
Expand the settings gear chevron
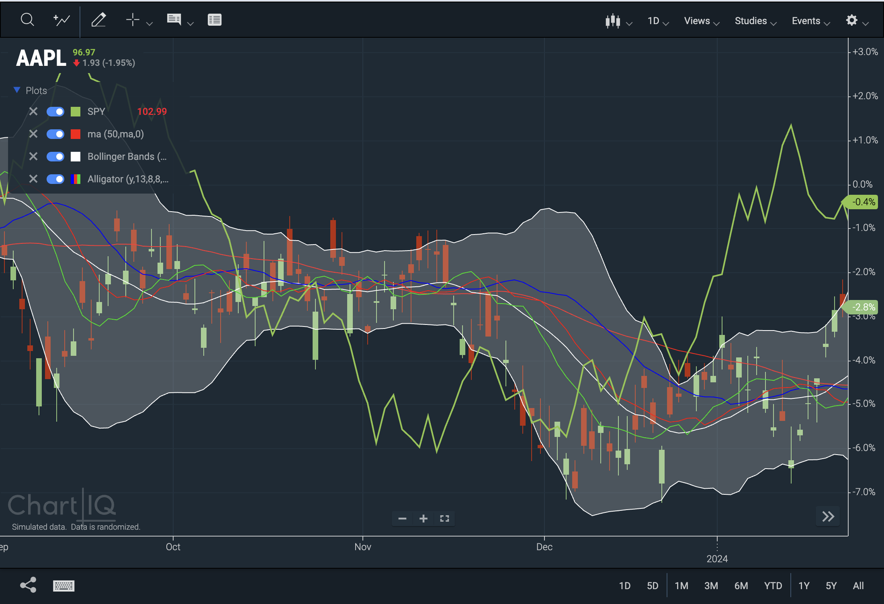pos(866,24)
